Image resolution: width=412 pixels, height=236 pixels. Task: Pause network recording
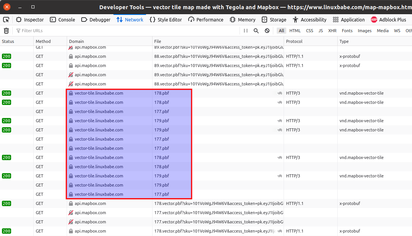tap(246, 31)
